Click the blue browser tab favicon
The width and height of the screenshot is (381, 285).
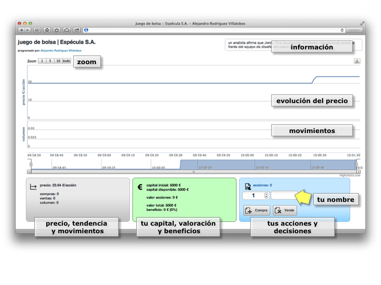coord(86,29)
